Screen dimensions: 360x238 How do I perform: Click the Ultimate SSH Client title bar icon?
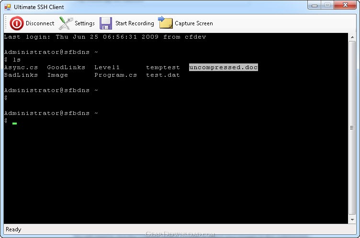tap(8, 7)
